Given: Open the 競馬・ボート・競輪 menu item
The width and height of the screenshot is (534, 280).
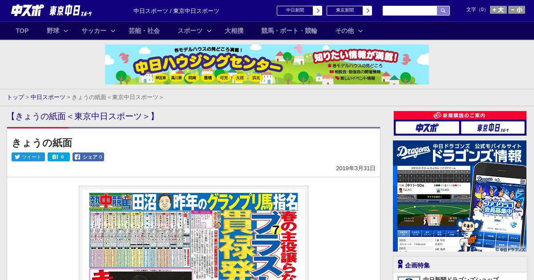Looking at the screenshot, I should (x=289, y=31).
